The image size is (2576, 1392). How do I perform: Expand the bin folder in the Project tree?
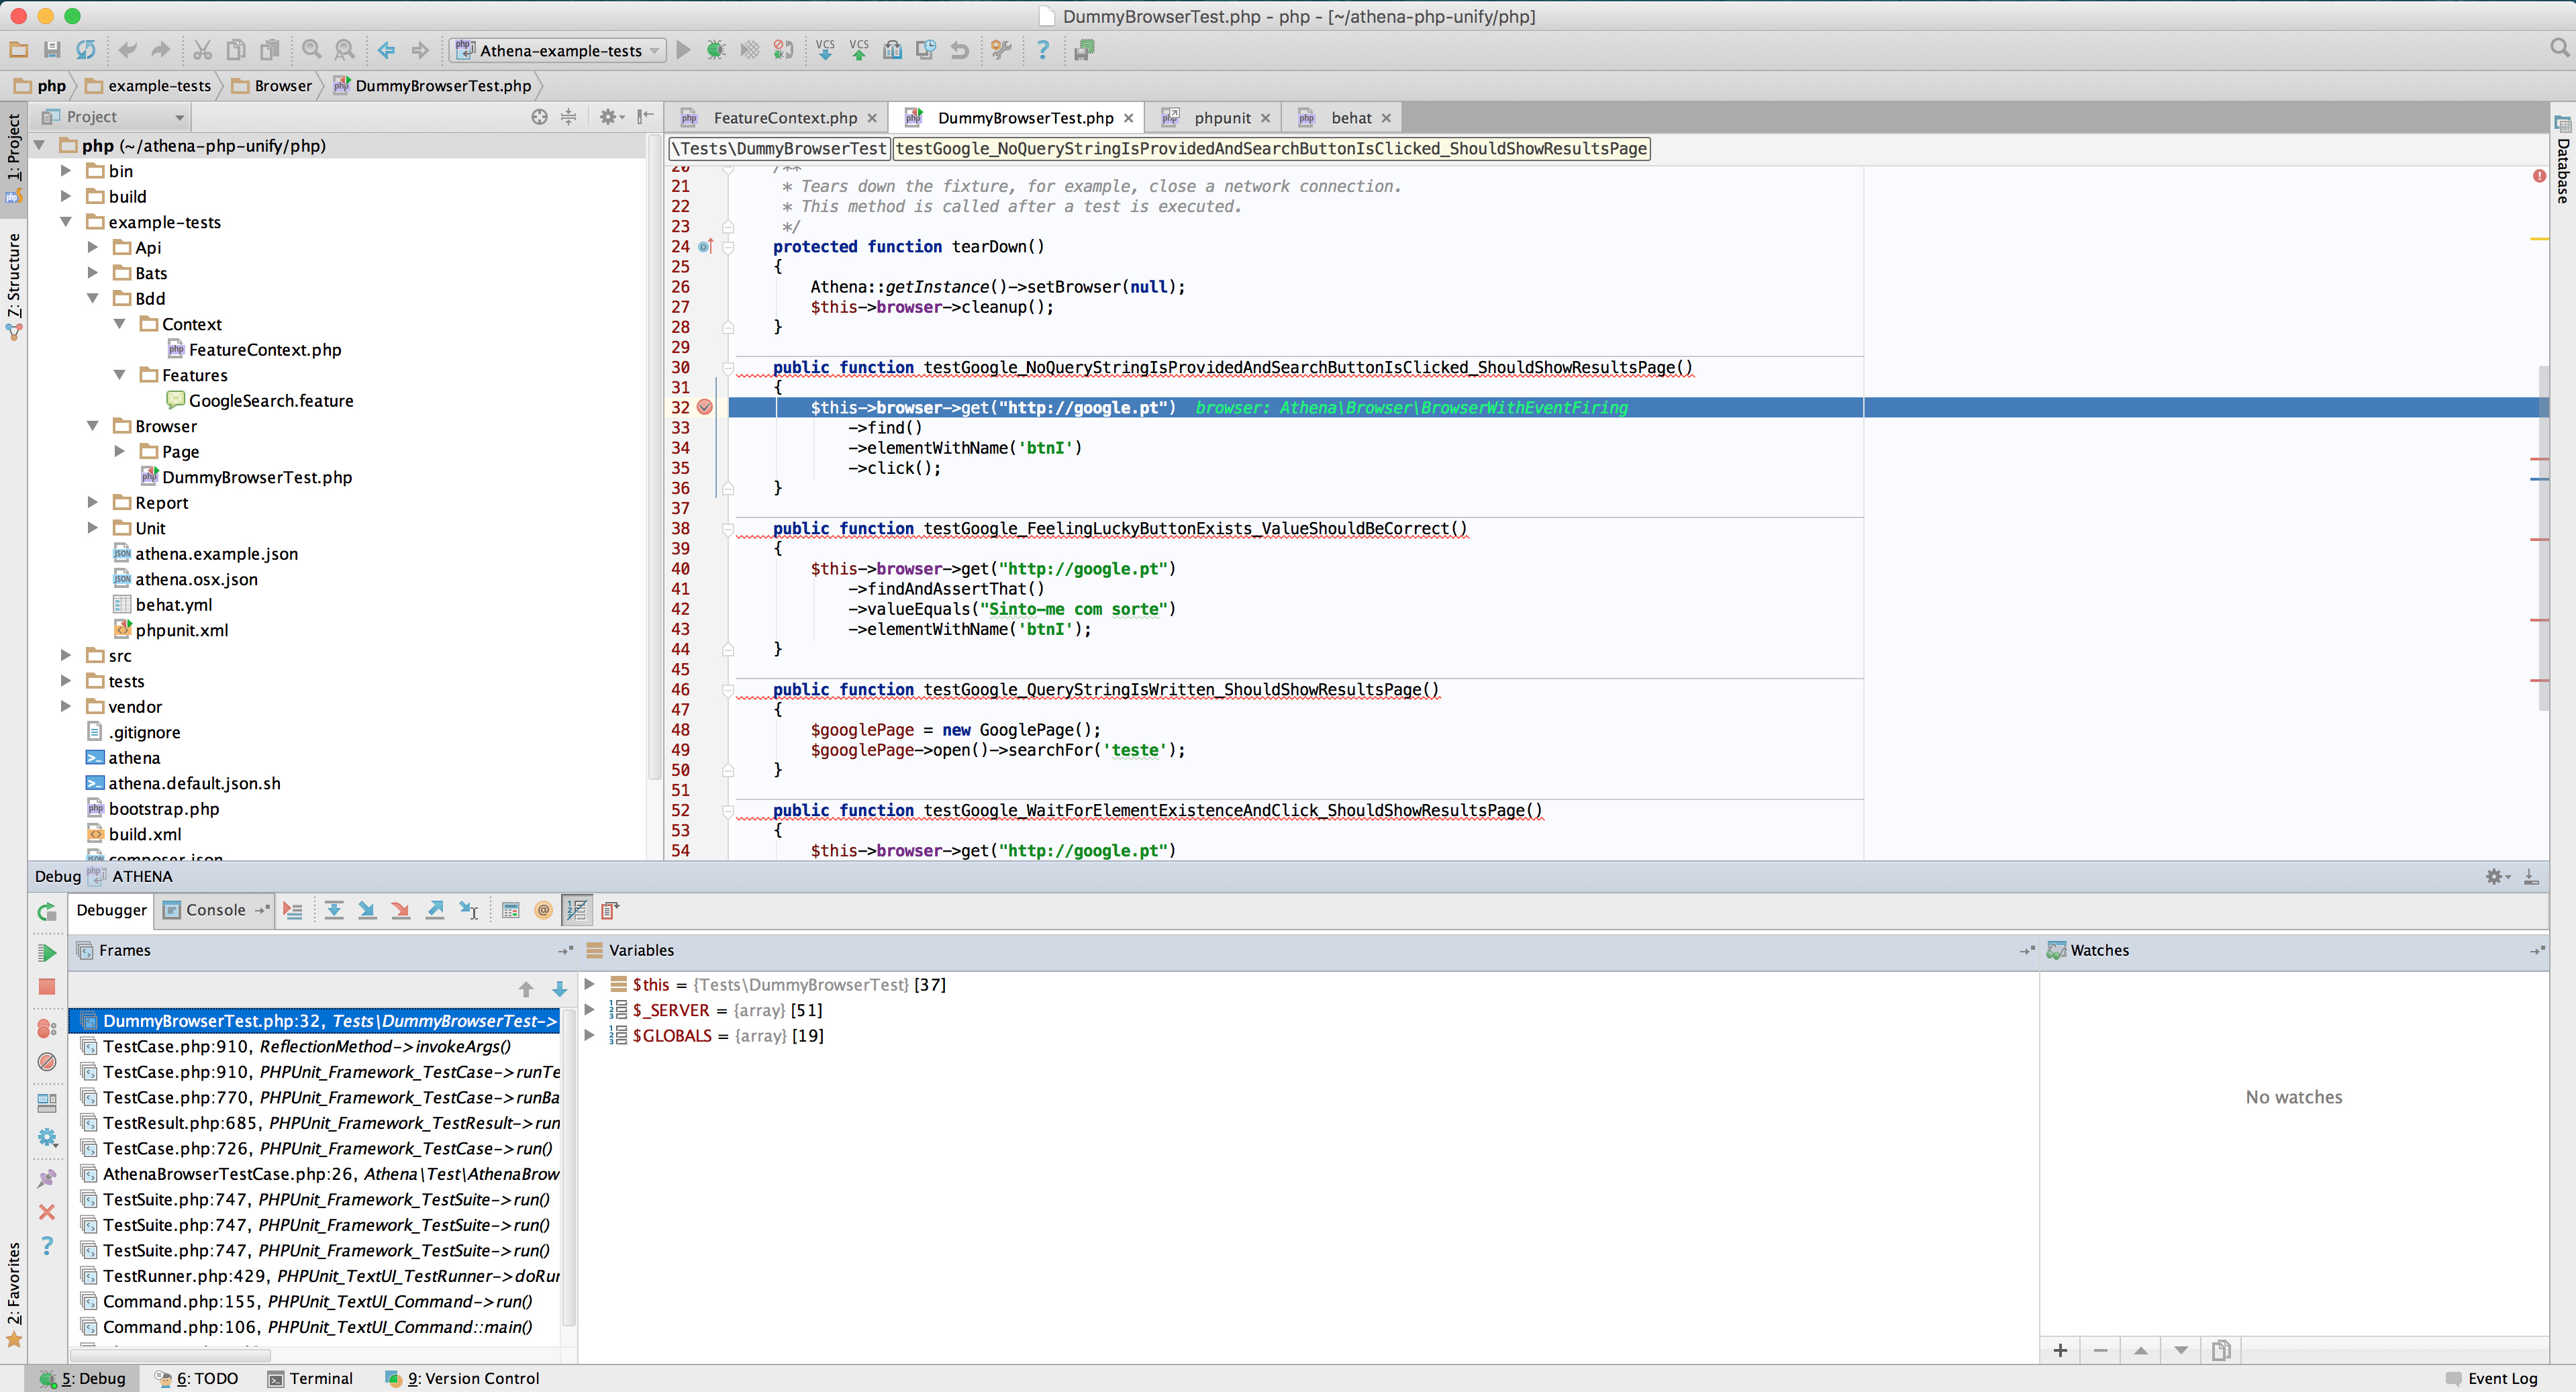click(66, 171)
